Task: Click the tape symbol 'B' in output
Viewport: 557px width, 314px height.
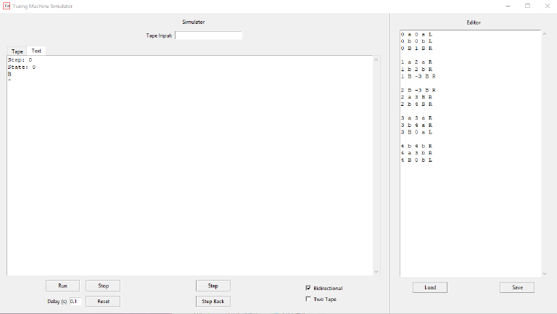Action: pyautogui.click(x=9, y=74)
